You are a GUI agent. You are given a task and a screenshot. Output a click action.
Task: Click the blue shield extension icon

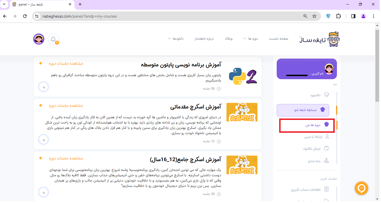click(328, 16)
